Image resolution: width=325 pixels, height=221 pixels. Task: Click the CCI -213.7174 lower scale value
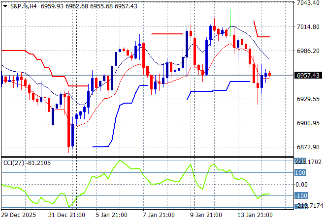point(309,206)
